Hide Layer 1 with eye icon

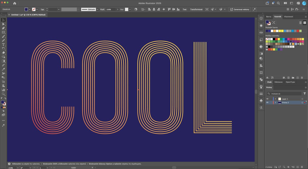tap(267, 99)
